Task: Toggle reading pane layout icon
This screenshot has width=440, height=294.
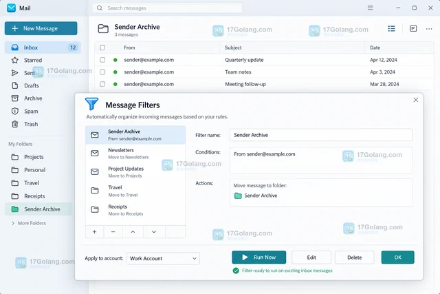Action: point(413,28)
